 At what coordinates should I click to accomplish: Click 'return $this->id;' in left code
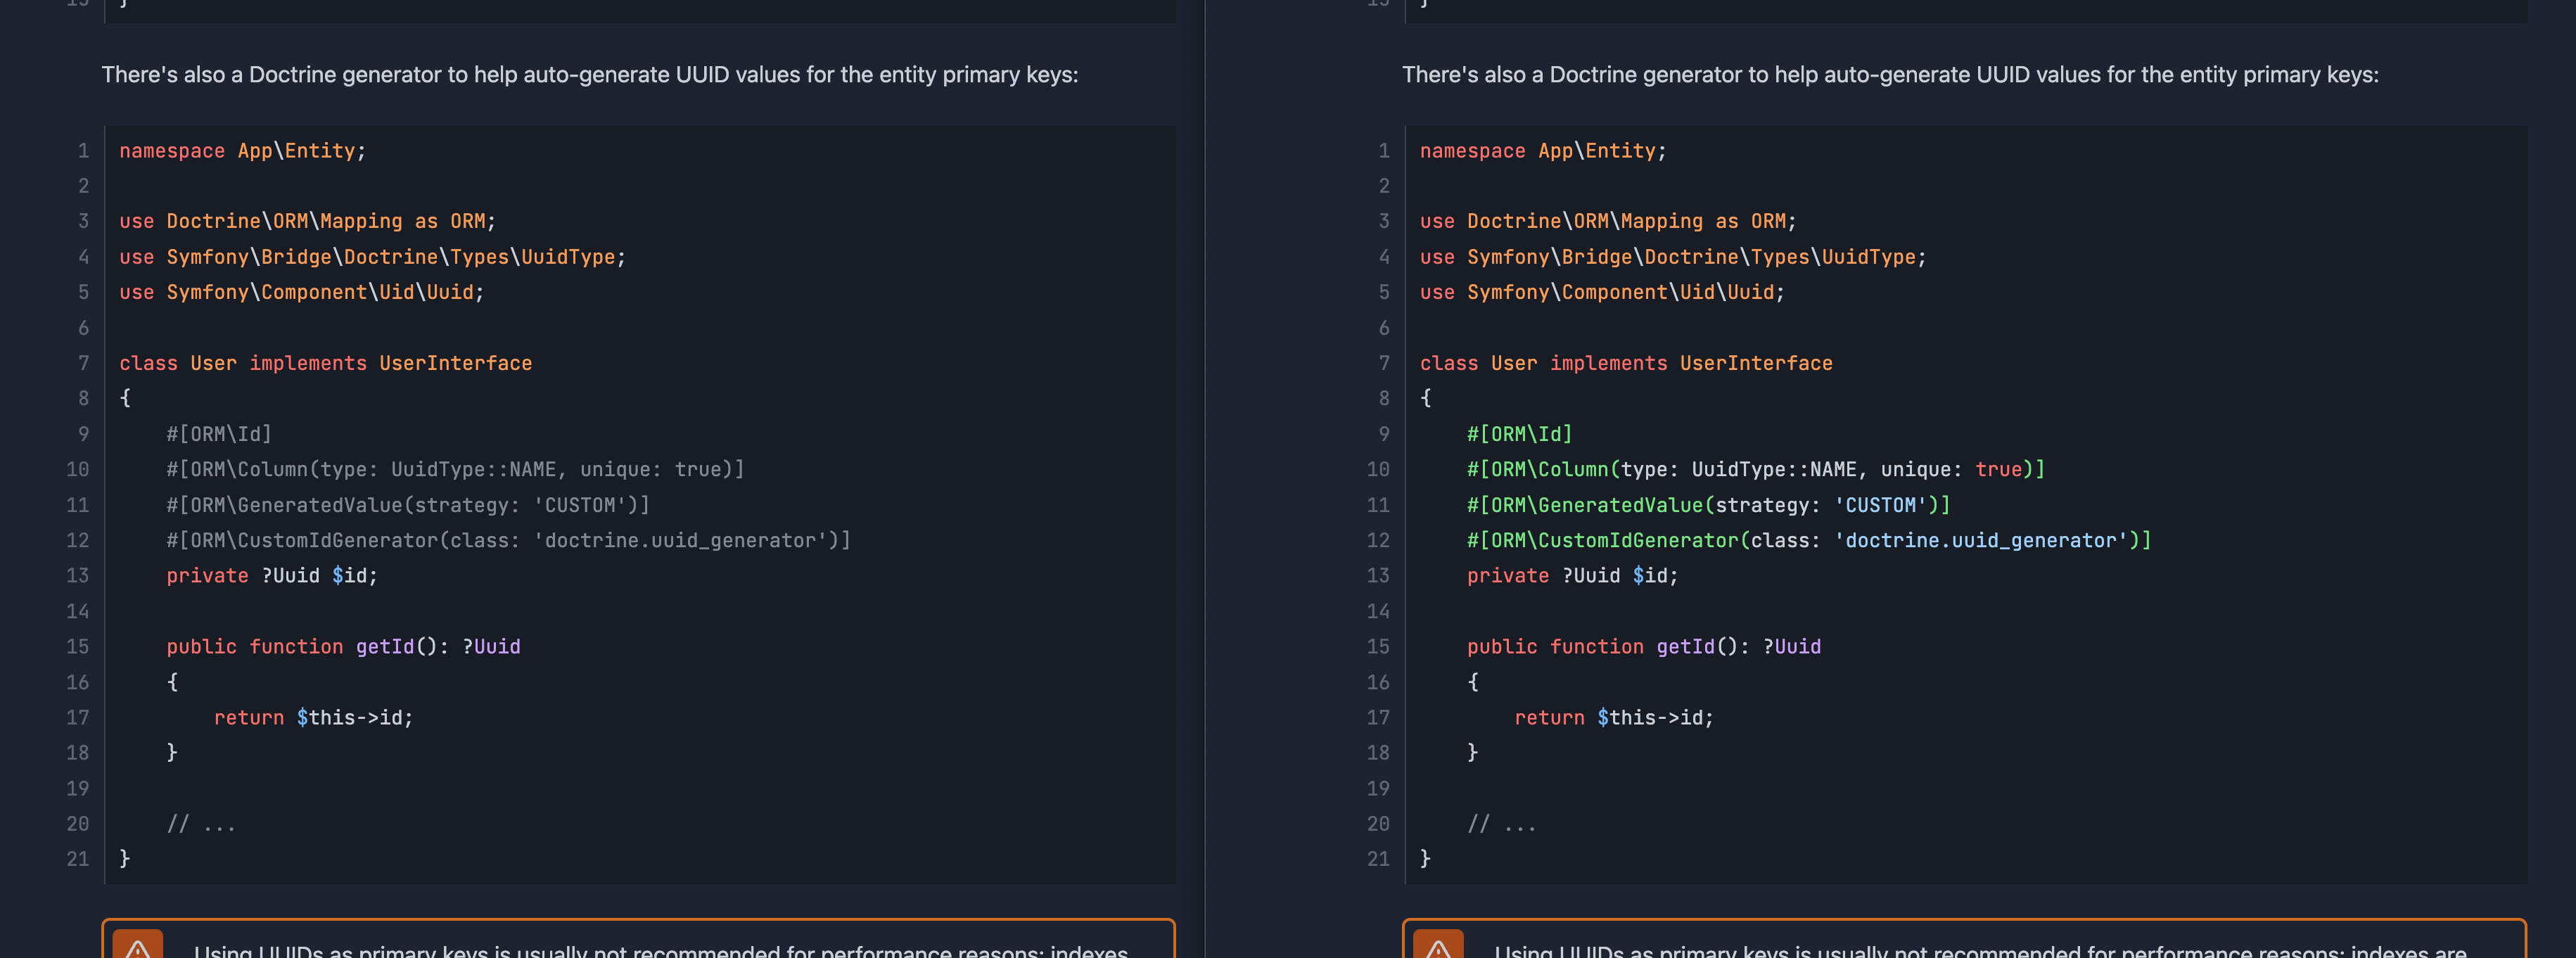pyautogui.click(x=313, y=717)
